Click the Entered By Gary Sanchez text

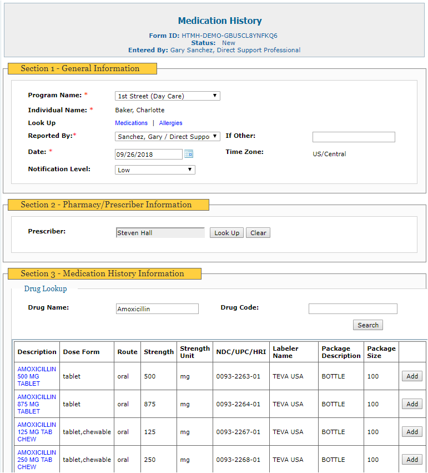click(x=214, y=50)
